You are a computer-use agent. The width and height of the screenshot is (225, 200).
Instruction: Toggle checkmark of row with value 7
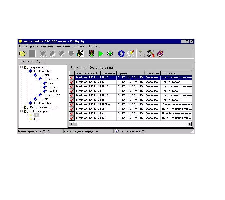[x=72, y=91]
